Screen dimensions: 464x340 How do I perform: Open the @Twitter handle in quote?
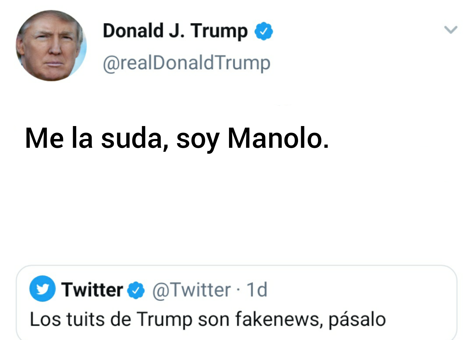[192, 290]
